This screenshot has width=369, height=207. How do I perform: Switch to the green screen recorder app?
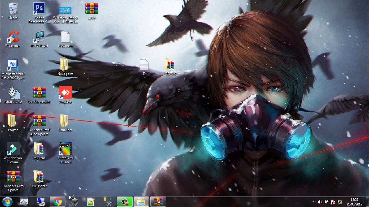point(125,202)
